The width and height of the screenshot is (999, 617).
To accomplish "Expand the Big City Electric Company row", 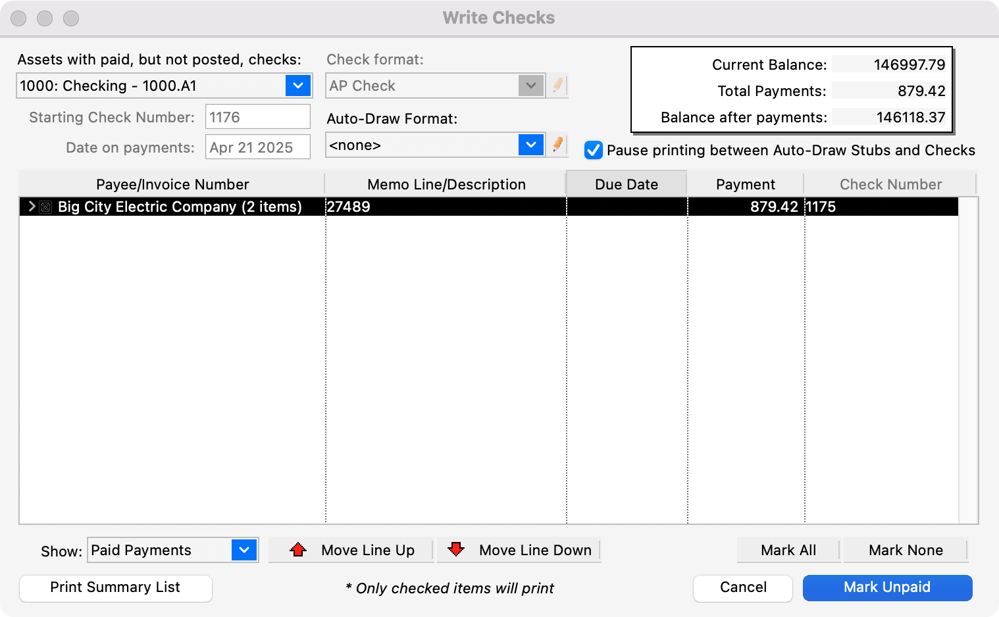I will 31,207.
